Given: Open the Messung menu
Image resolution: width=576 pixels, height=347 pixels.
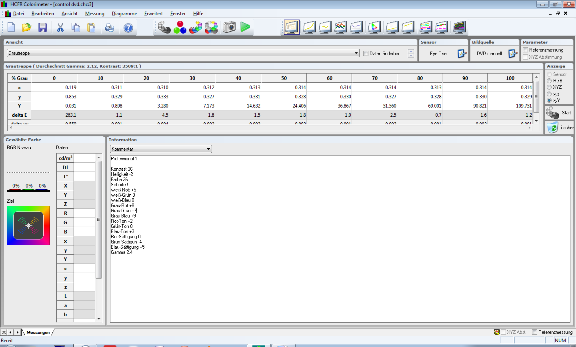Looking at the screenshot, I should click(95, 14).
